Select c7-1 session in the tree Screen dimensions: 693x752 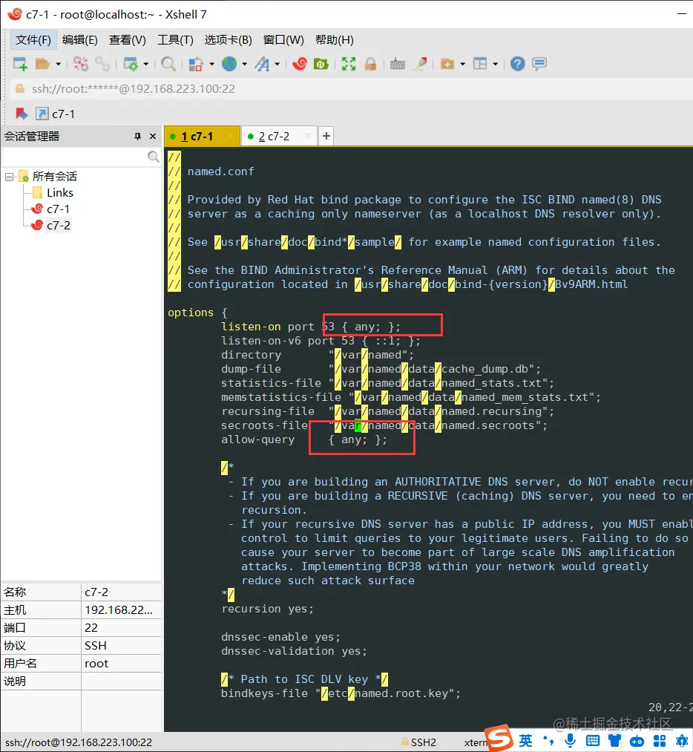click(58, 209)
